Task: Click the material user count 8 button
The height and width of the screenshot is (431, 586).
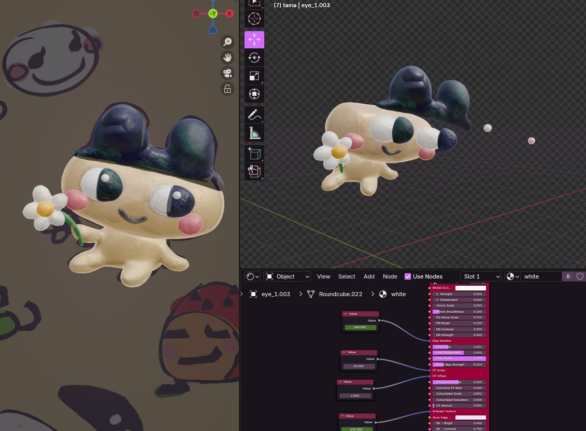Action: pos(568,276)
